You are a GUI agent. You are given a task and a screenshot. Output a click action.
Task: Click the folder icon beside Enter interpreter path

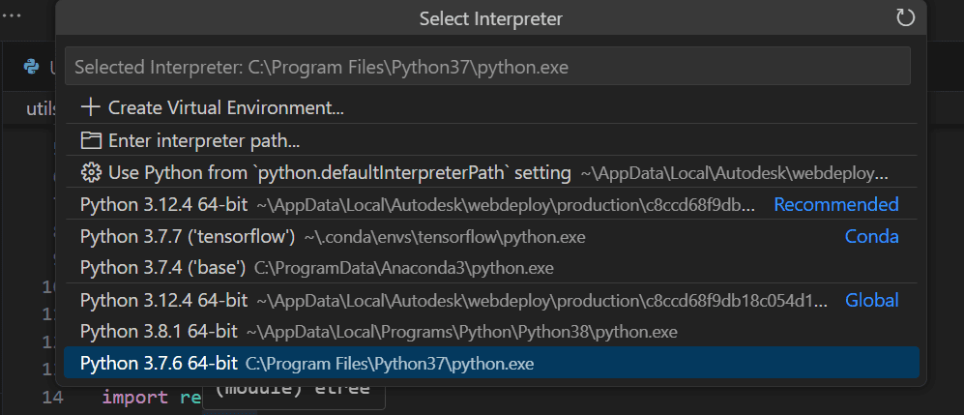click(91, 140)
